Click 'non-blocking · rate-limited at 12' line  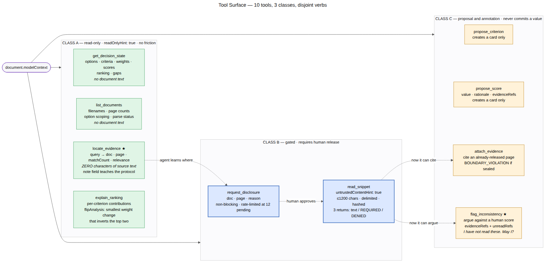pyautogui.click(x=244, y=204)
